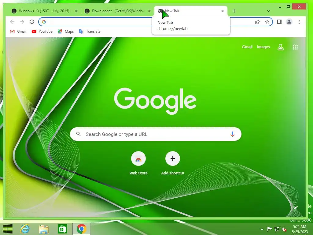This screenshot has width=313, height=235.
Task: Click Chrome taskbar icon
Action: click(x=81, y=229)
